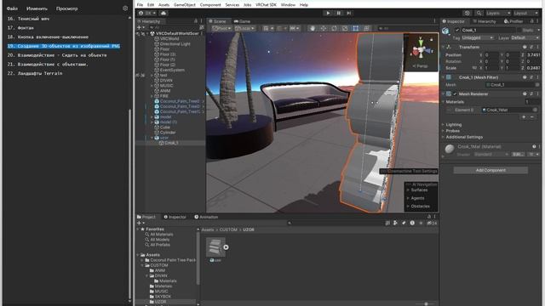This screenshot has height=306, width=545.
Task: Click the Position Z field
Action: [x=534, y=54]
